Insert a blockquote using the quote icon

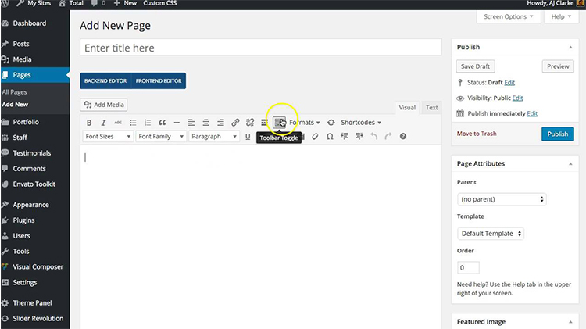click(163, 123)
